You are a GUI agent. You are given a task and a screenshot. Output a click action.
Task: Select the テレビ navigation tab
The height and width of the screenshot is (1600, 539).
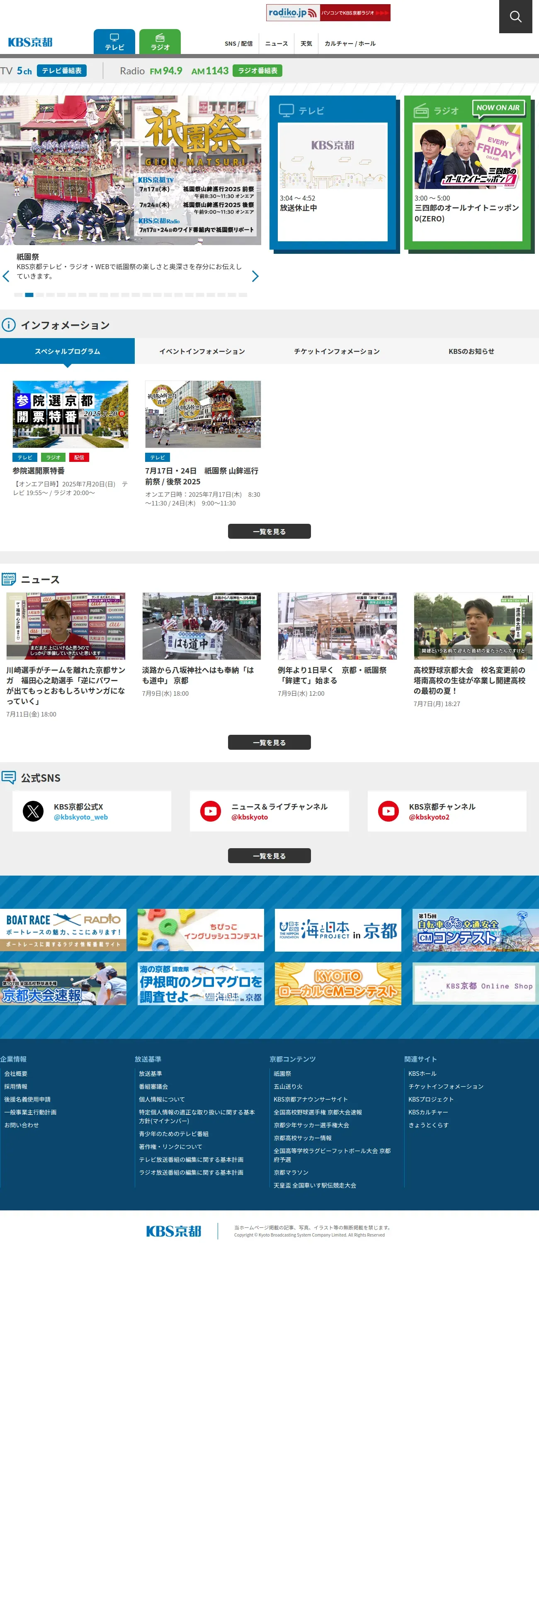[114, 42]
